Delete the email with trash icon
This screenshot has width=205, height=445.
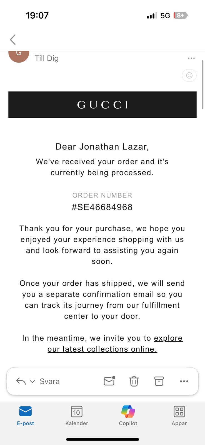pos(134,381)
